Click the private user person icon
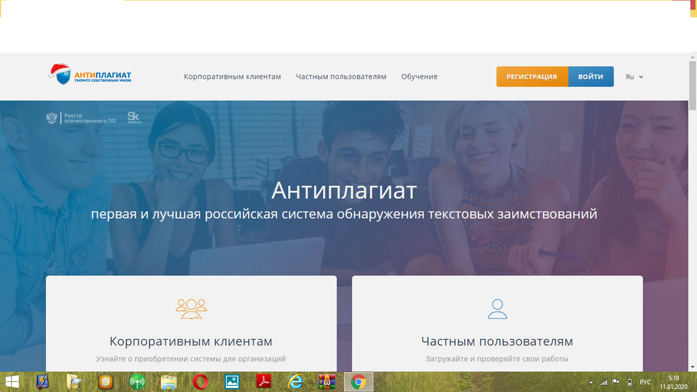Image resolution: width=697 pixels, height=392 pixels. pos(497,308)
